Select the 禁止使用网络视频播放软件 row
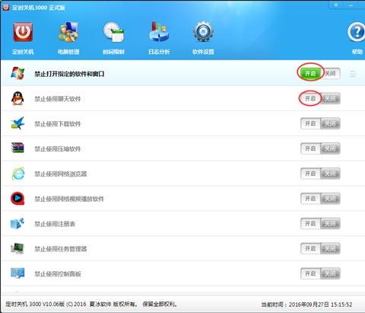This screenshot has width=365, height=313. pos(182,199)
